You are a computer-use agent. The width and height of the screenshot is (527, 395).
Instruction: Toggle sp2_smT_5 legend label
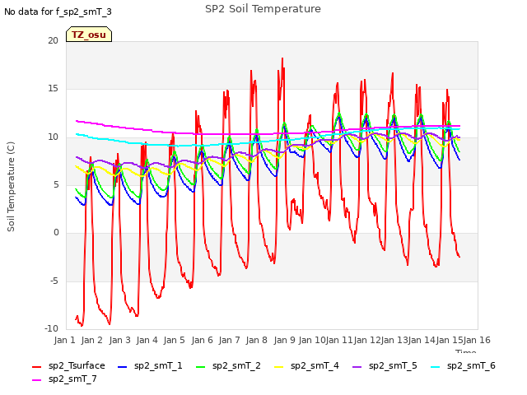(393, 365)
